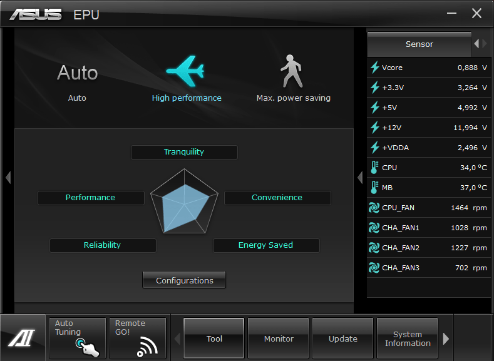Click the +5V lightning bolt icon

tap(374, 108)
